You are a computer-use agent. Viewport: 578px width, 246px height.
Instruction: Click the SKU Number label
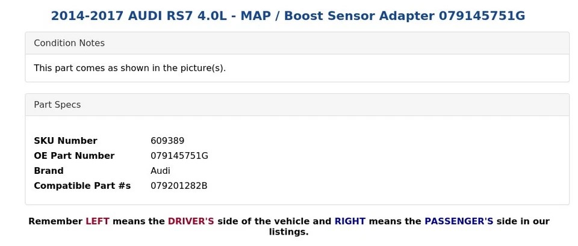(x=66, y=141)
